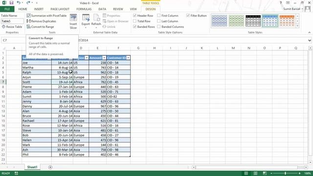Image resolution: width=313 pixels, height=176 pixels.
Task: Switch to the HOME tab
Action: click(23, 9)
